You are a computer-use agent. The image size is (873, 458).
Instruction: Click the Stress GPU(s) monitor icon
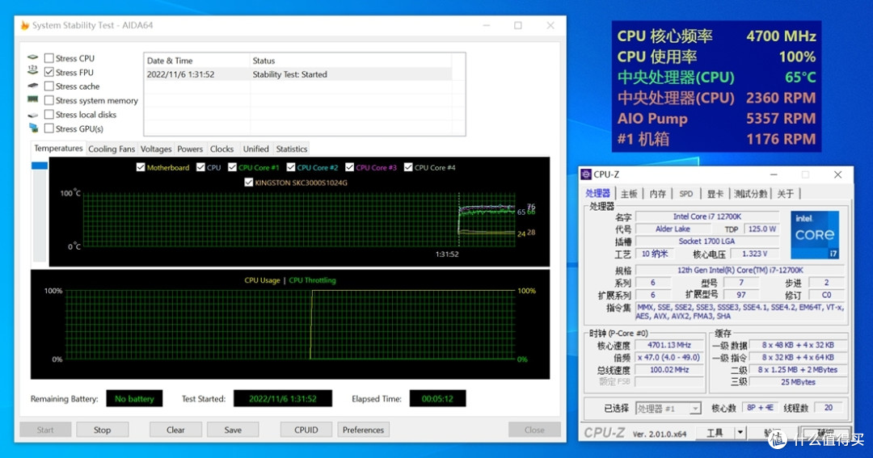33,128
